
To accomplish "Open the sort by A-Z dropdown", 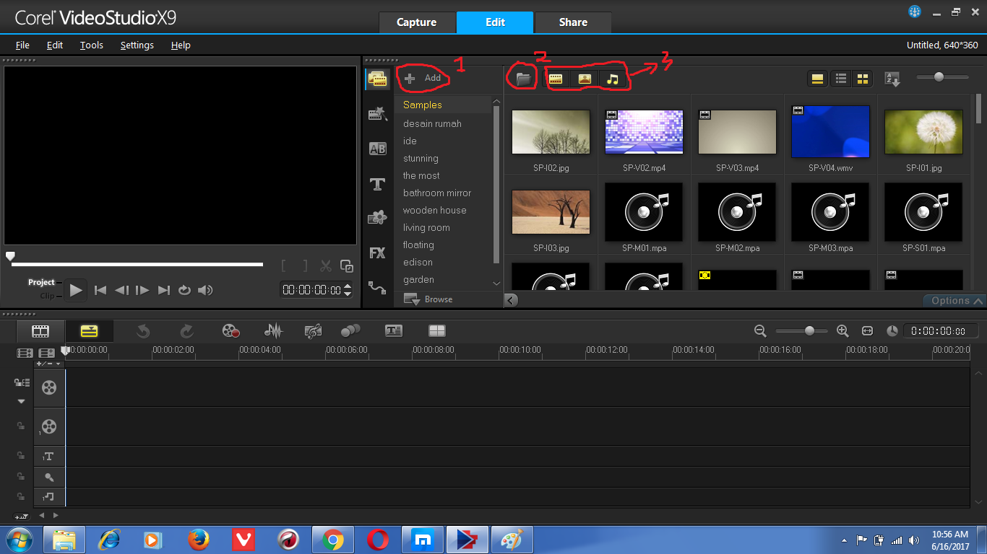I will [x=893, y=78].
